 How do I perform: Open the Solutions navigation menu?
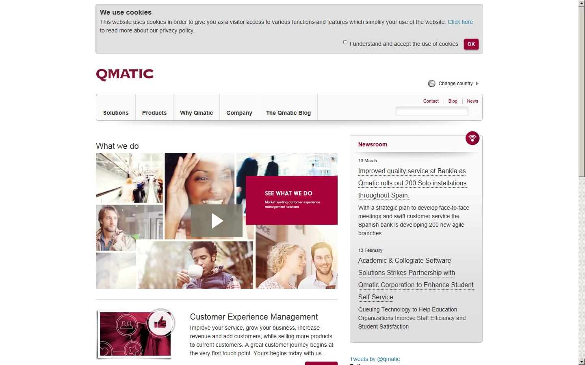pyautogui.click(x=116, y=113)
